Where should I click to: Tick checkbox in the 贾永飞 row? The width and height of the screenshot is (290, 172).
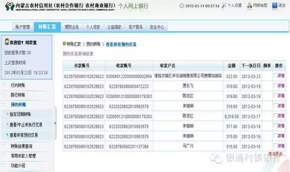click(x=275, y=85)
